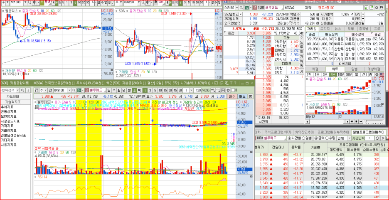The height and width of the screenshot is (200, 389).
Task: Open the 049180 code dropdown in the quote window
Action: [x=236, y=7]
